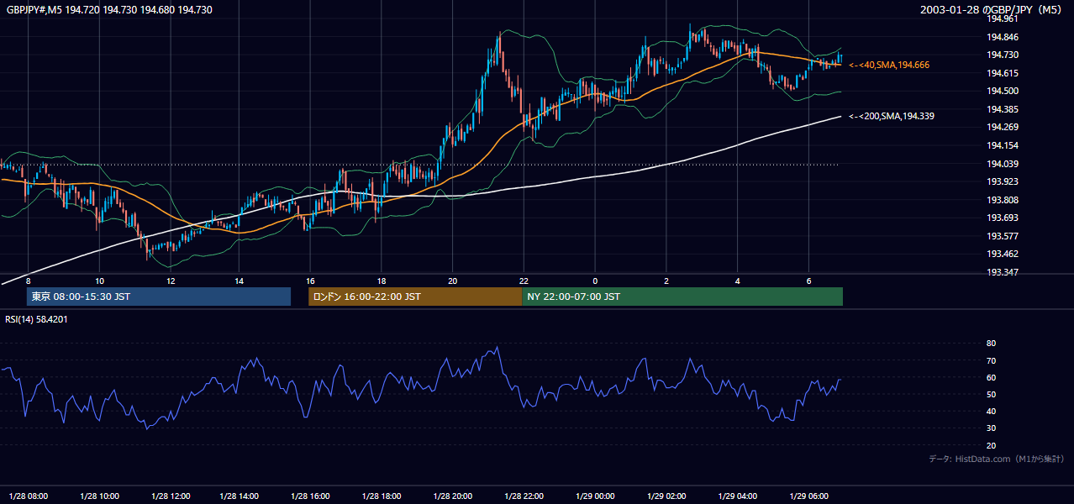Select the 東京 08:00-15:30 JST session bar
1074x504 pixels.
(159, 297)
